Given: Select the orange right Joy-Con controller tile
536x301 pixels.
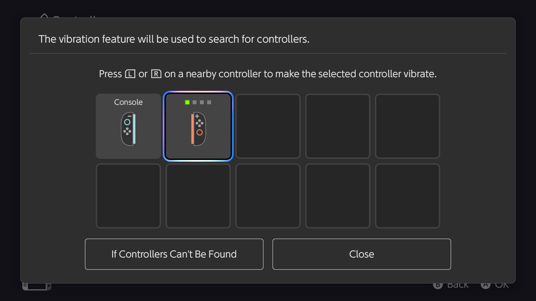Looking at the screenshot, I should [x=198, y=126].
